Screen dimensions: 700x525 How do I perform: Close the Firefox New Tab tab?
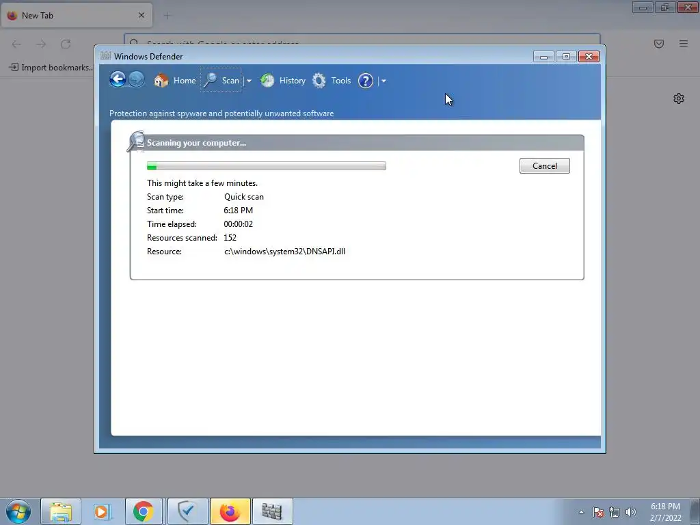coord(142,15)
